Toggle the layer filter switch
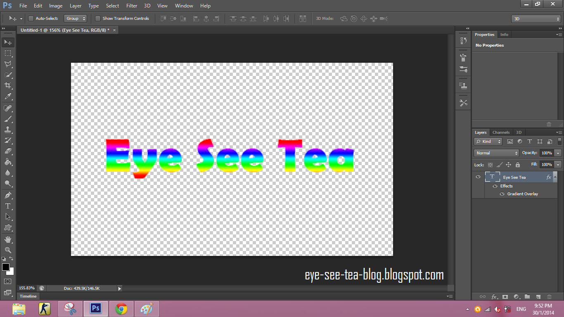Image resolution: width=564 pixels, height=317 pixels. tap(560, 141)
